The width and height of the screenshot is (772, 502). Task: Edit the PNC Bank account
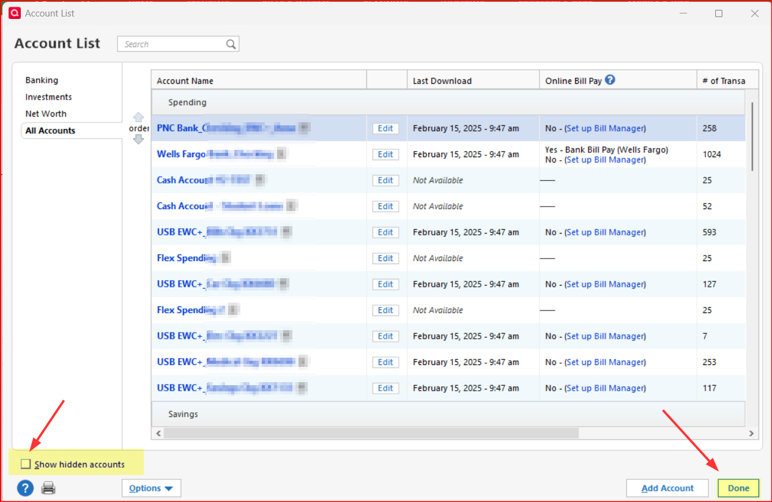385,128
